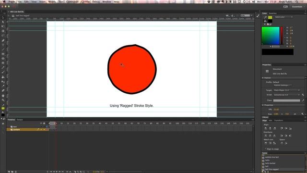Select the Pen tool
The height and width of the screenshot is (173, 307).
click(x=3, y=40)
